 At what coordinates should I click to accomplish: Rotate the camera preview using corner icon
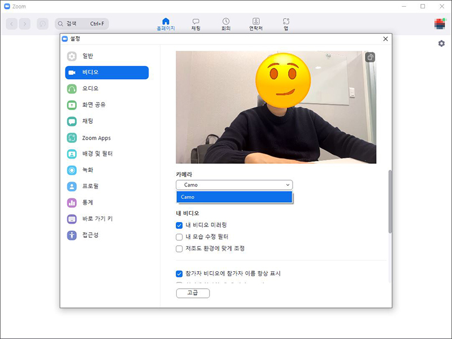coord(370,58)
